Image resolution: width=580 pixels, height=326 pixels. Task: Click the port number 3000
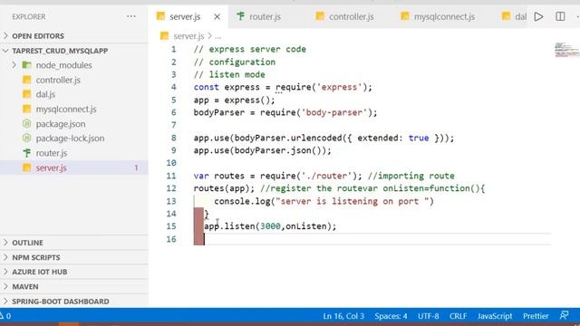point(270,226)
